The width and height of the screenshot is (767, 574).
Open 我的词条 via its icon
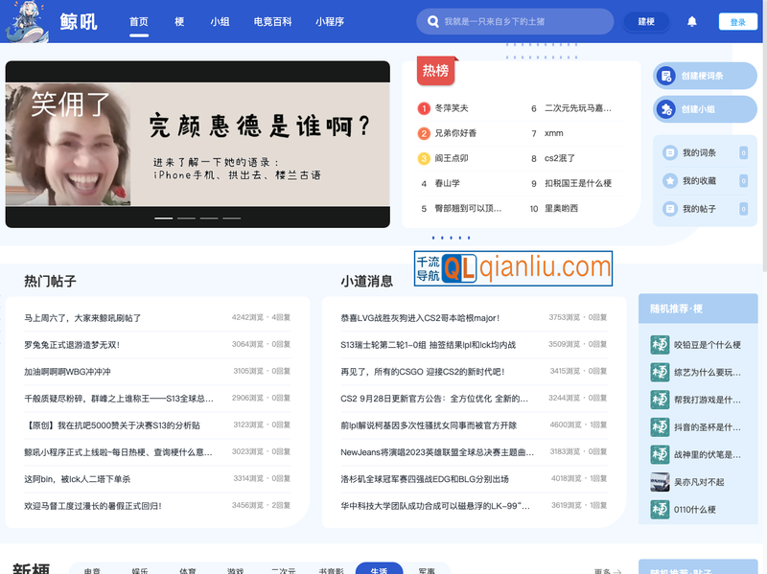click(671, 152)
